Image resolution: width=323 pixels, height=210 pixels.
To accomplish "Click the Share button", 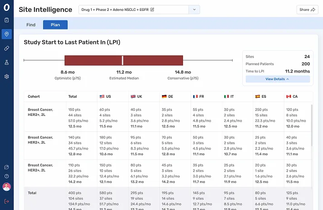I will 307,10.
